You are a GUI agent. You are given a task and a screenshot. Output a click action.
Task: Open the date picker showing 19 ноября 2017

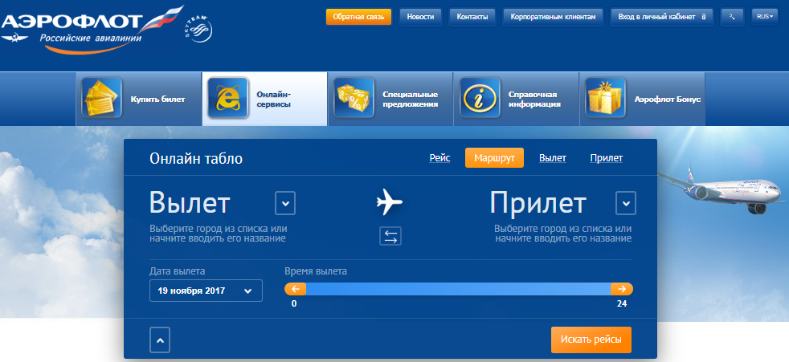(206, 291)
